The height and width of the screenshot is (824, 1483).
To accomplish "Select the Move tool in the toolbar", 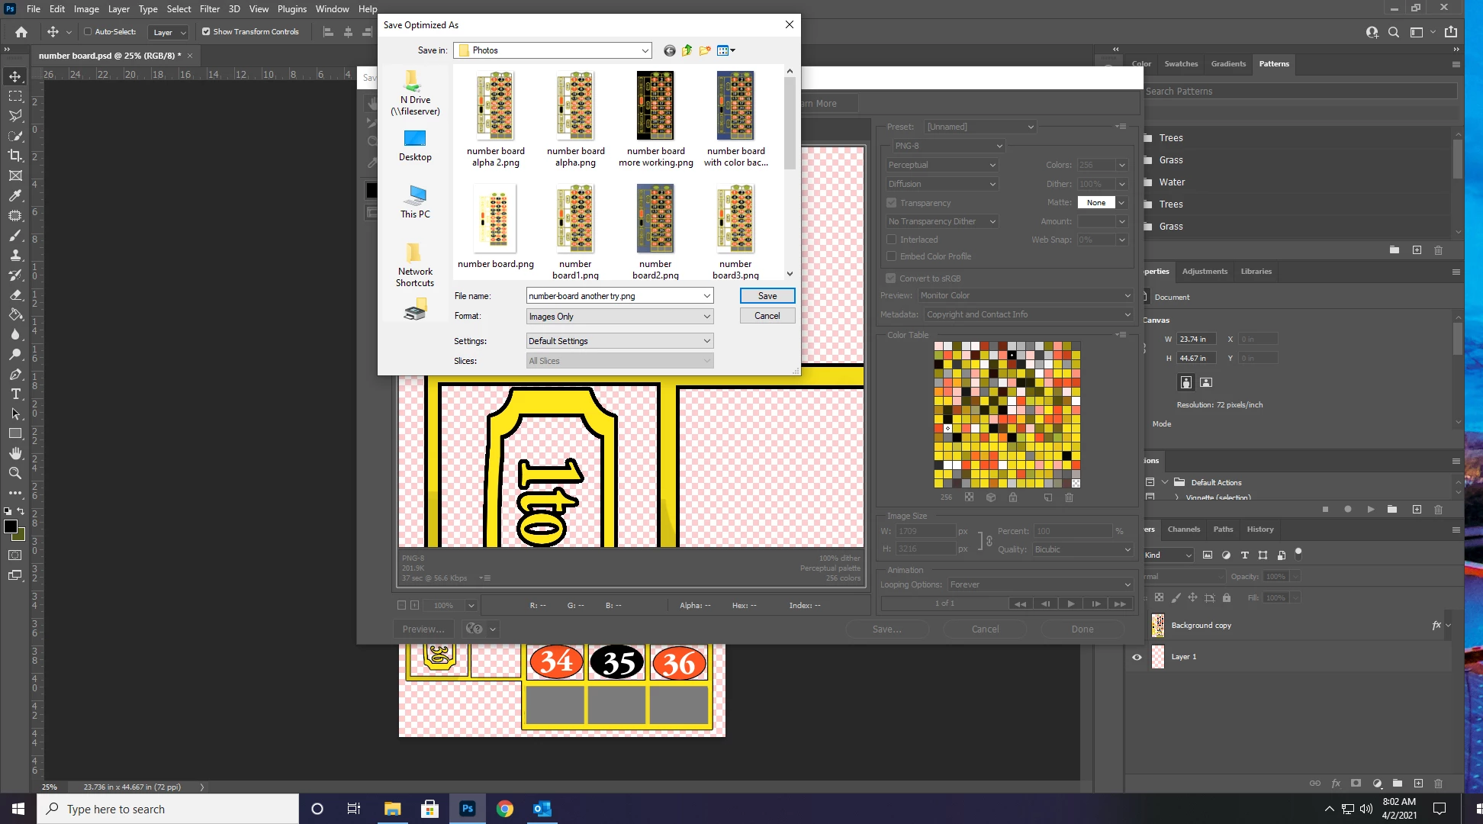I will 15,76.
